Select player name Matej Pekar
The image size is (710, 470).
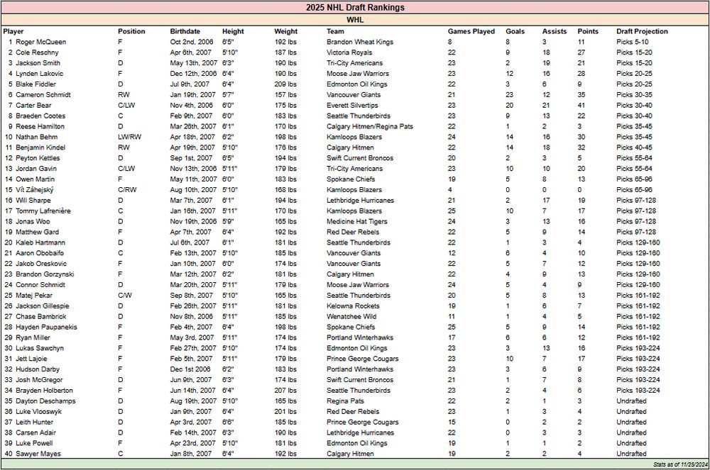[34, 296]
